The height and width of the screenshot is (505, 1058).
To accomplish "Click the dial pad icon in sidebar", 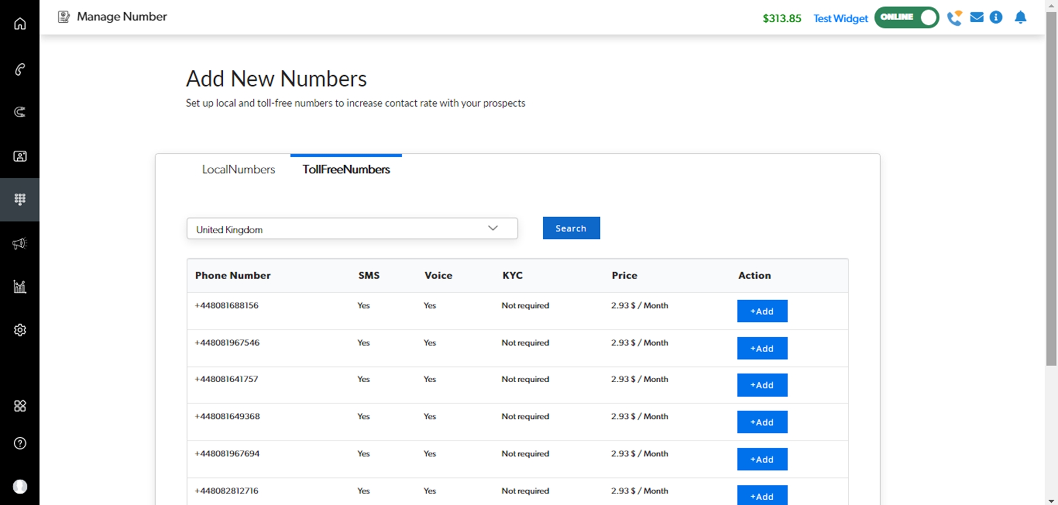I will click(20, 200).
